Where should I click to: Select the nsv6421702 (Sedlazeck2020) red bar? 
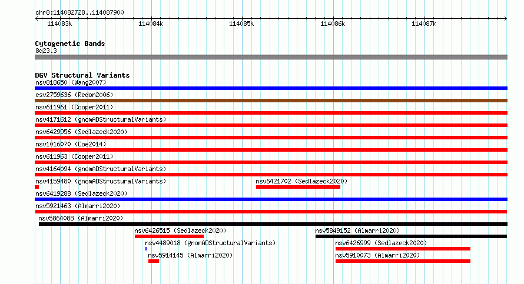(298, 187)
